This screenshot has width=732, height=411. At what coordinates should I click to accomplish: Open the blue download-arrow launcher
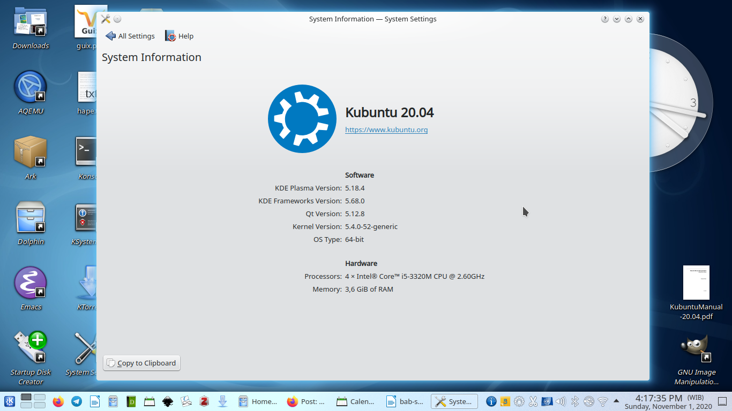click(222, 401)
